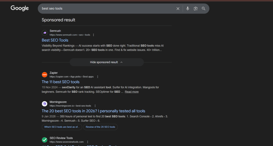The image size is (273, 146).
Task: Select Which SEO tools are best chip
Action: (62, 127)
